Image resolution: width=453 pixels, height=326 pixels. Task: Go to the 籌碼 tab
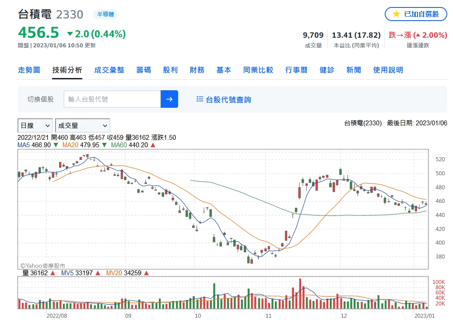[x=144, y=70]
